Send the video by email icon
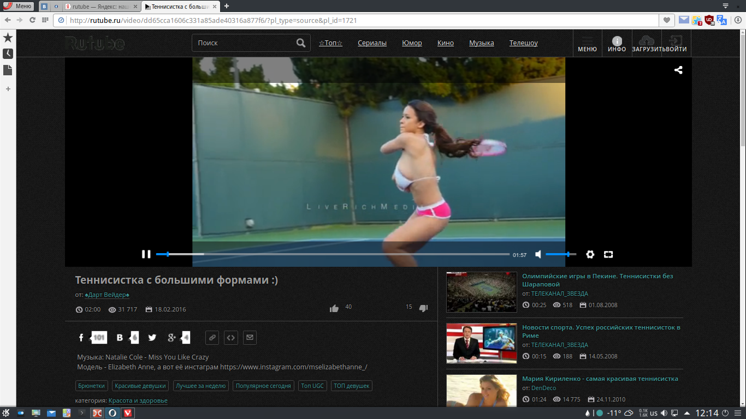 [250, 338]
